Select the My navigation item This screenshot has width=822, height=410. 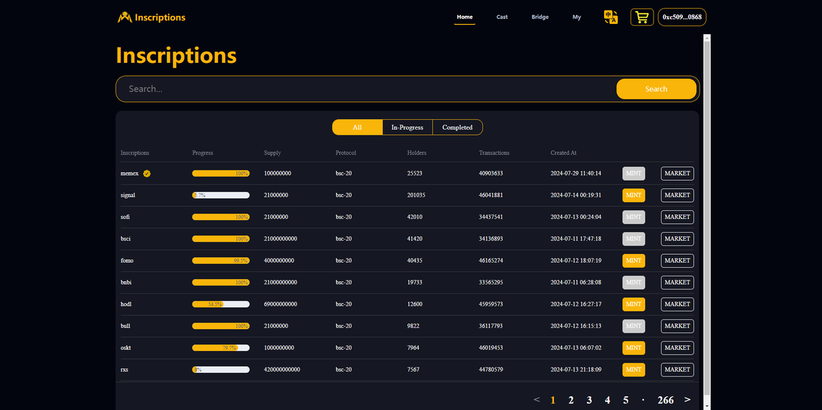(576, 17)
